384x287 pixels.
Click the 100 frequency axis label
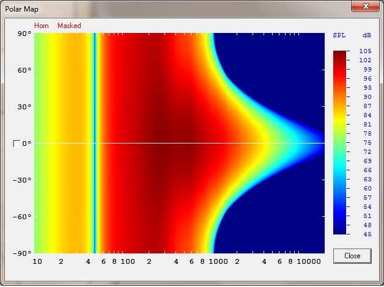pos(128,261)
